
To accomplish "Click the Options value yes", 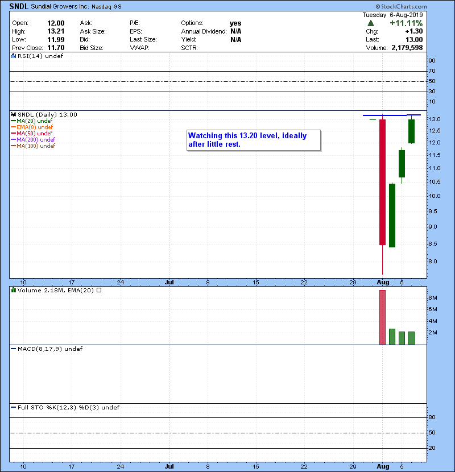I will (x=235, y=23).
